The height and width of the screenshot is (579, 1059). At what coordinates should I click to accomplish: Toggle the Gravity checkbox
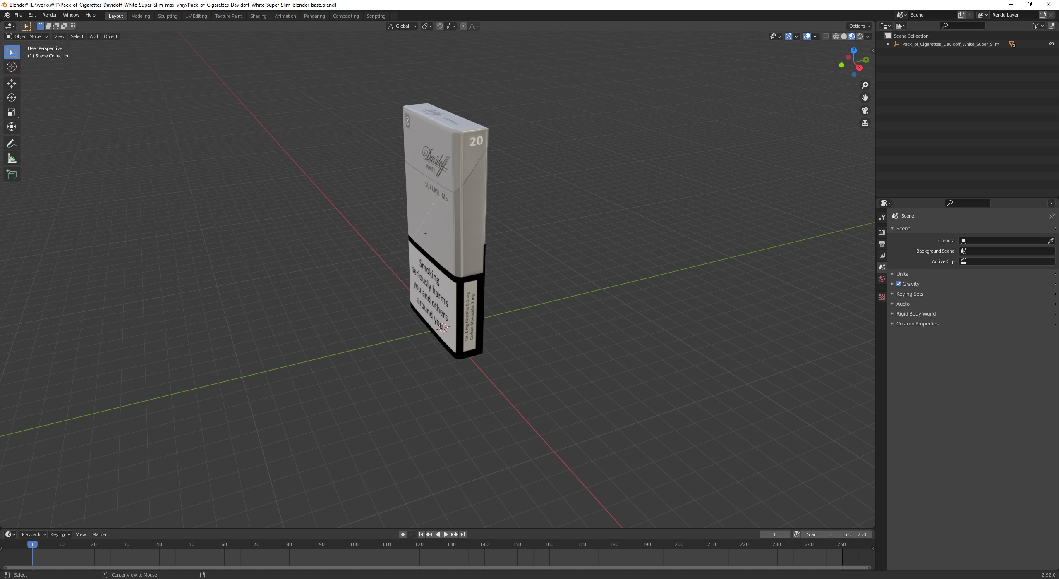coord(898,284)
